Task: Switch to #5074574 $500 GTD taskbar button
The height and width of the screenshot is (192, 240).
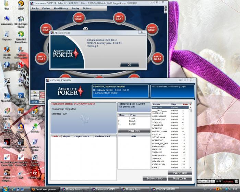Action: tap(165, 189)
